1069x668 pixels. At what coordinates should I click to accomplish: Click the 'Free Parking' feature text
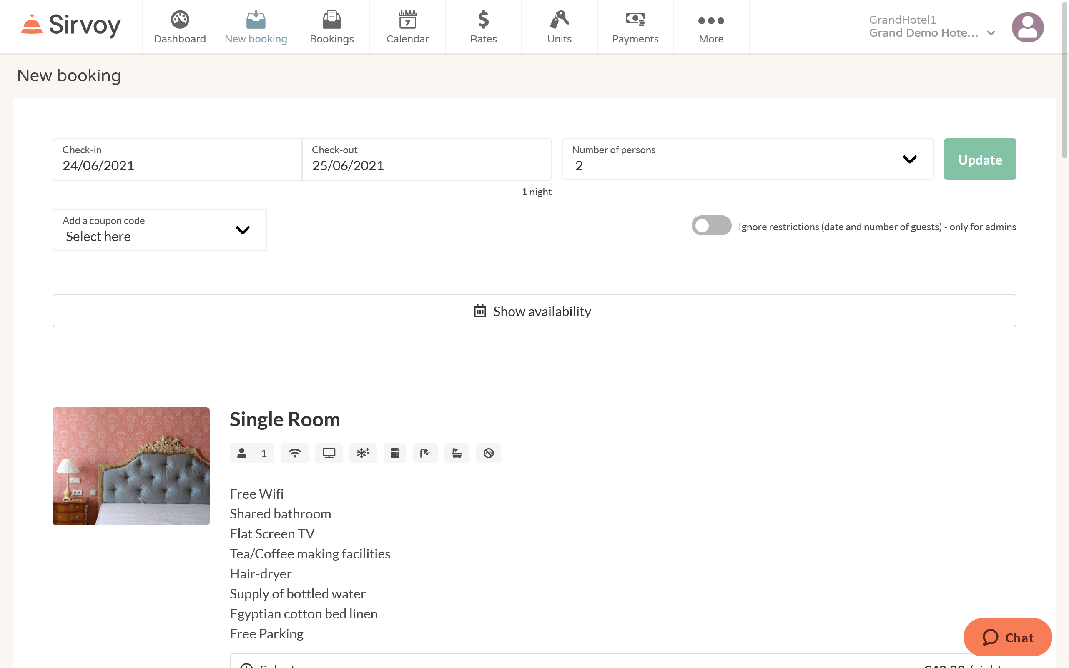266,633
